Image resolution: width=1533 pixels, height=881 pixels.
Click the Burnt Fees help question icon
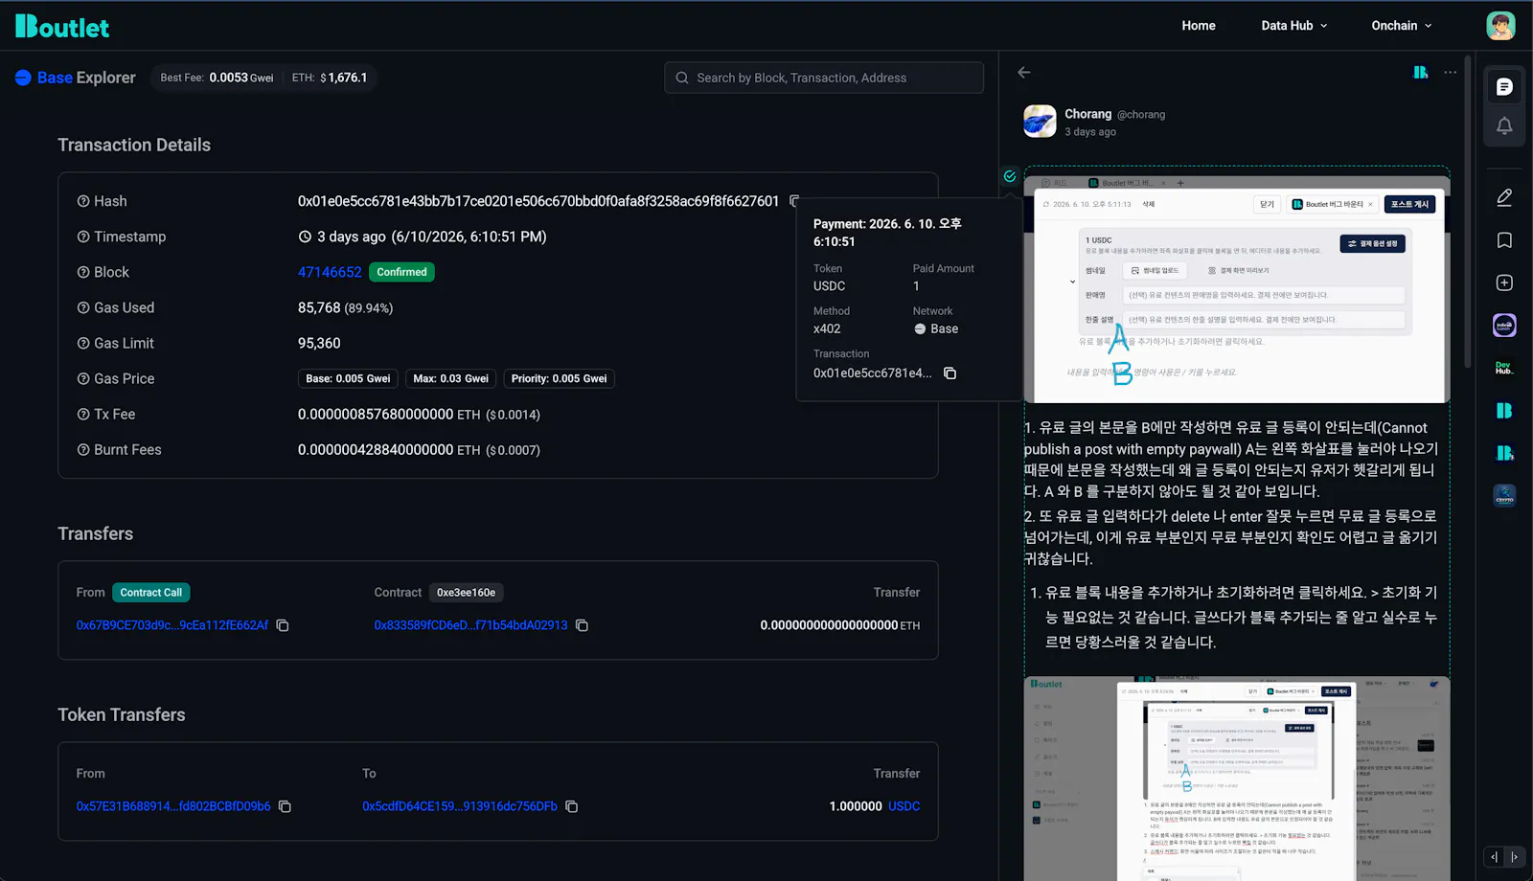83,450
